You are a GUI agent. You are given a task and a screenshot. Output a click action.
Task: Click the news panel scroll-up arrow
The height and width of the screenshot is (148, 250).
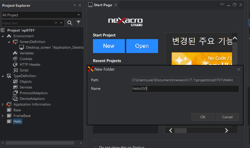pyautogui.click(x=235, y=38)
